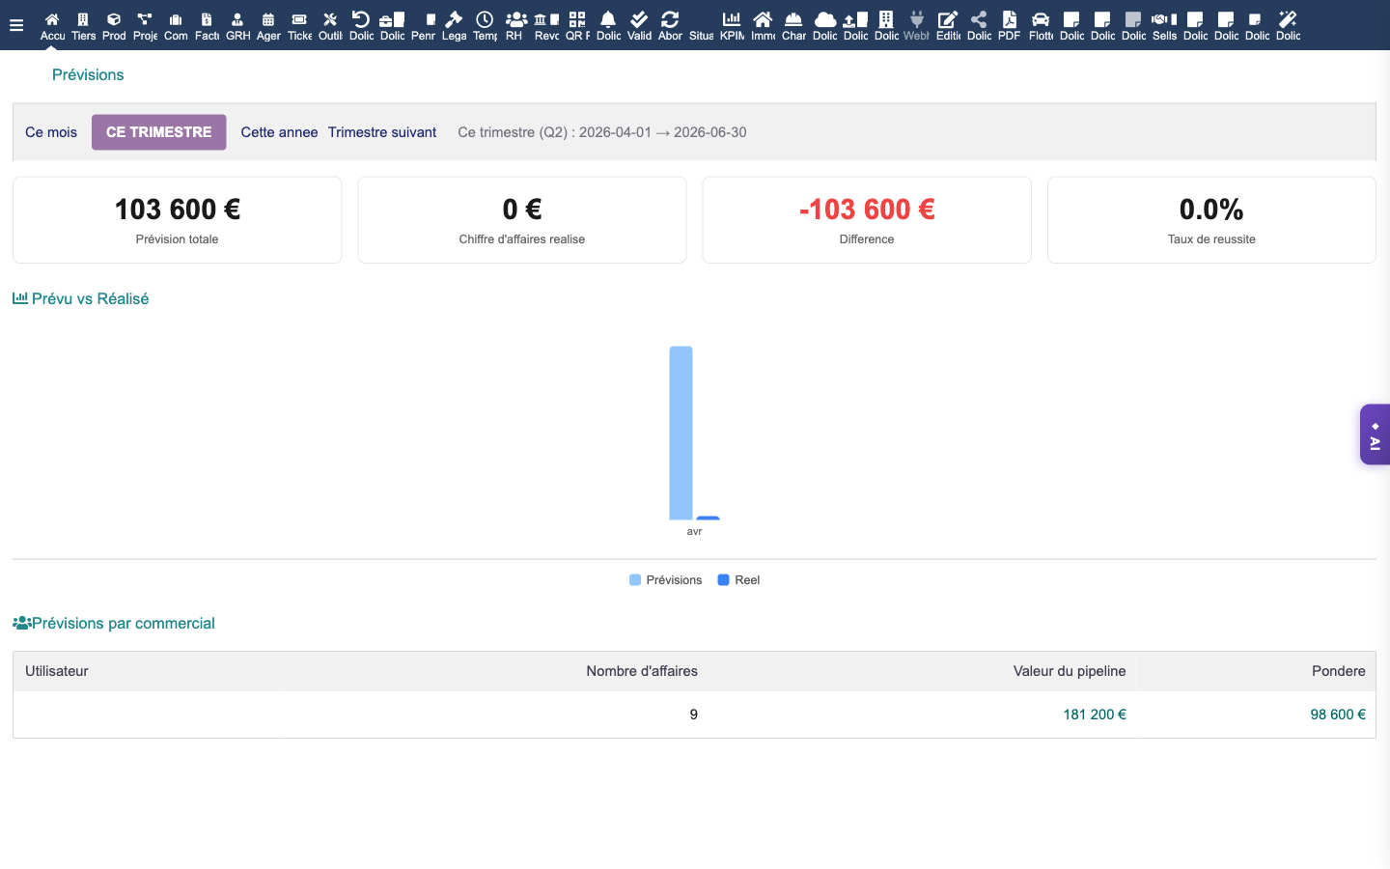Open the Tickets module
The width and height of the screenshot is (1390, 869).
coord(299,26)
